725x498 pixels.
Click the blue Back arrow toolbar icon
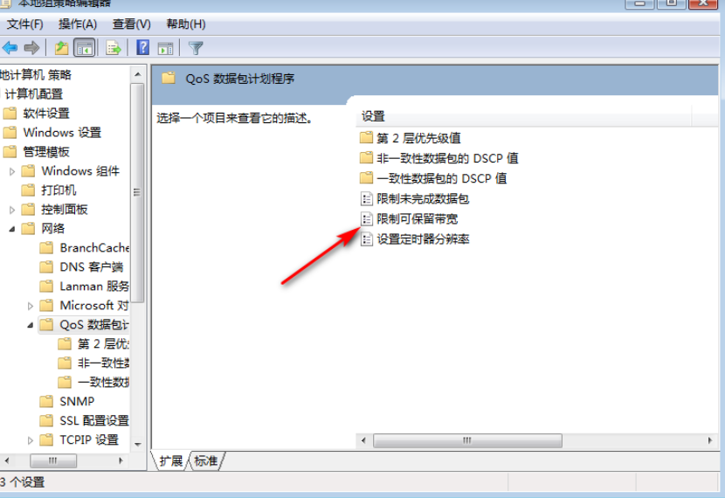(x=10, y=48)
